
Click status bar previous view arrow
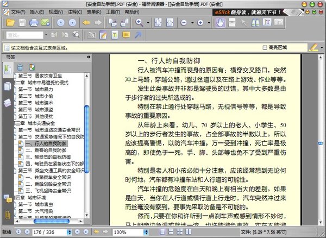96,231
